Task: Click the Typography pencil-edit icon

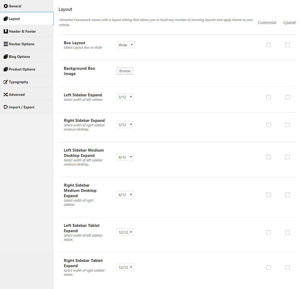Action: (x=6, y=82)
